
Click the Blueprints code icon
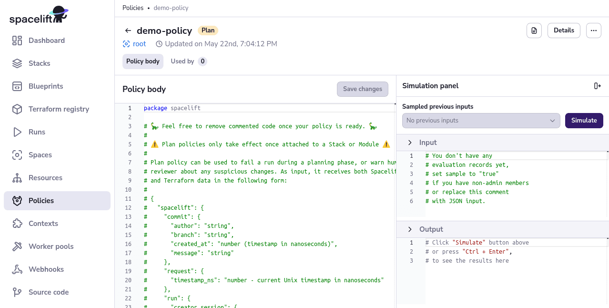point(17,86)
